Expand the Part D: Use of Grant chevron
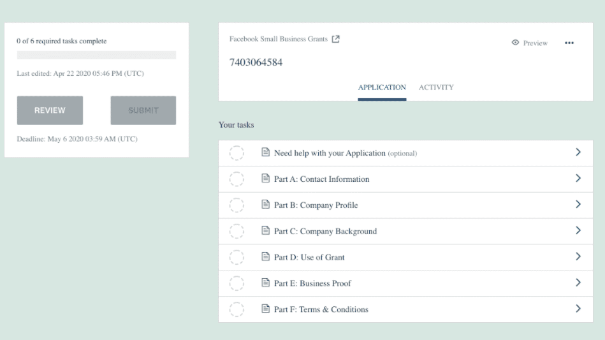Image resolution: width=605 pixels, height=340 pixels. tap(578, 256)
